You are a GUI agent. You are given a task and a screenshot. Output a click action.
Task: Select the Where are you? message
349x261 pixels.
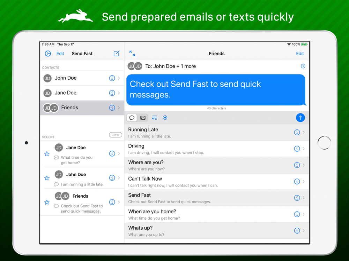(217, 165)
